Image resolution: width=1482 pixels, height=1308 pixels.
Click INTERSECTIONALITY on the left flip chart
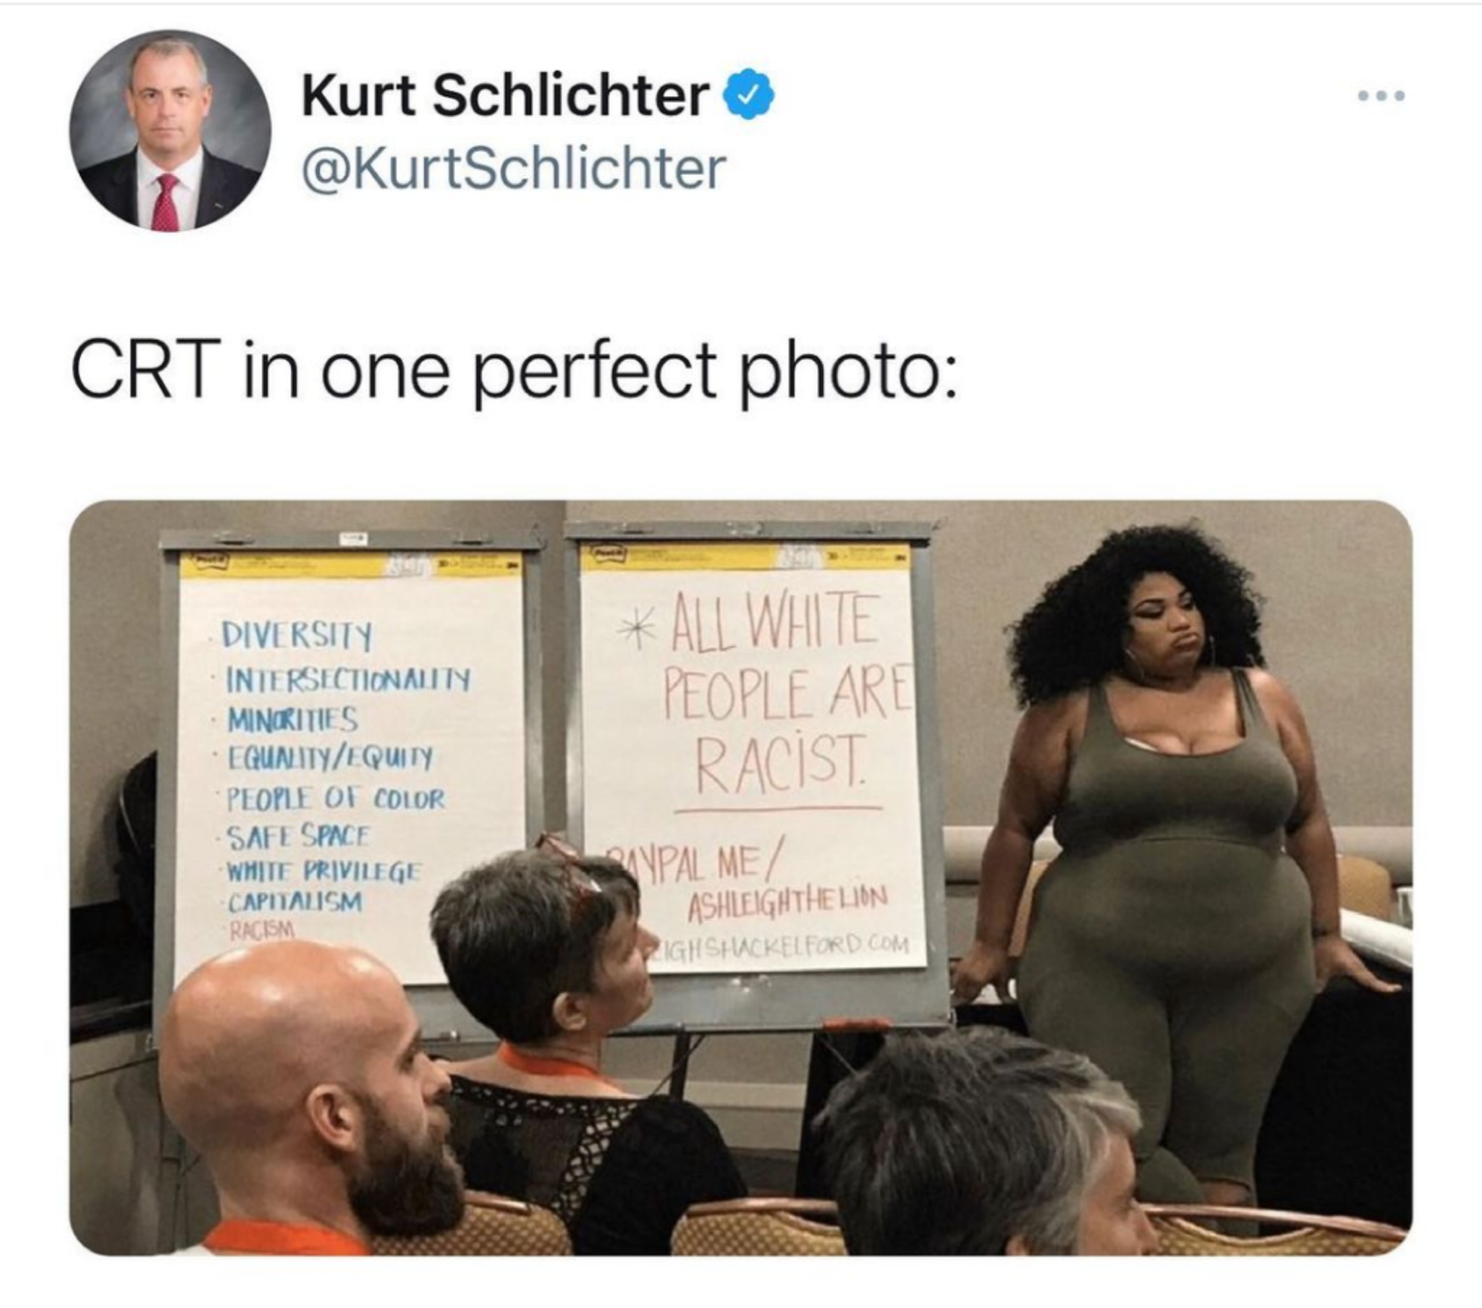pyautogui.click(x=348, y=679)
